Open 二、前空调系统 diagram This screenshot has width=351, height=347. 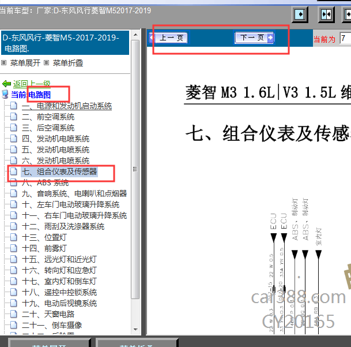[x=48, y=117]
